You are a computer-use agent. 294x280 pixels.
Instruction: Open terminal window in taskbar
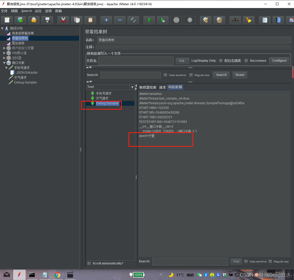coord(32,275)
